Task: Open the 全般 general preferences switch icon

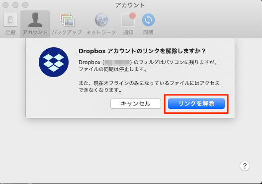Action: [x=10, y=20]
